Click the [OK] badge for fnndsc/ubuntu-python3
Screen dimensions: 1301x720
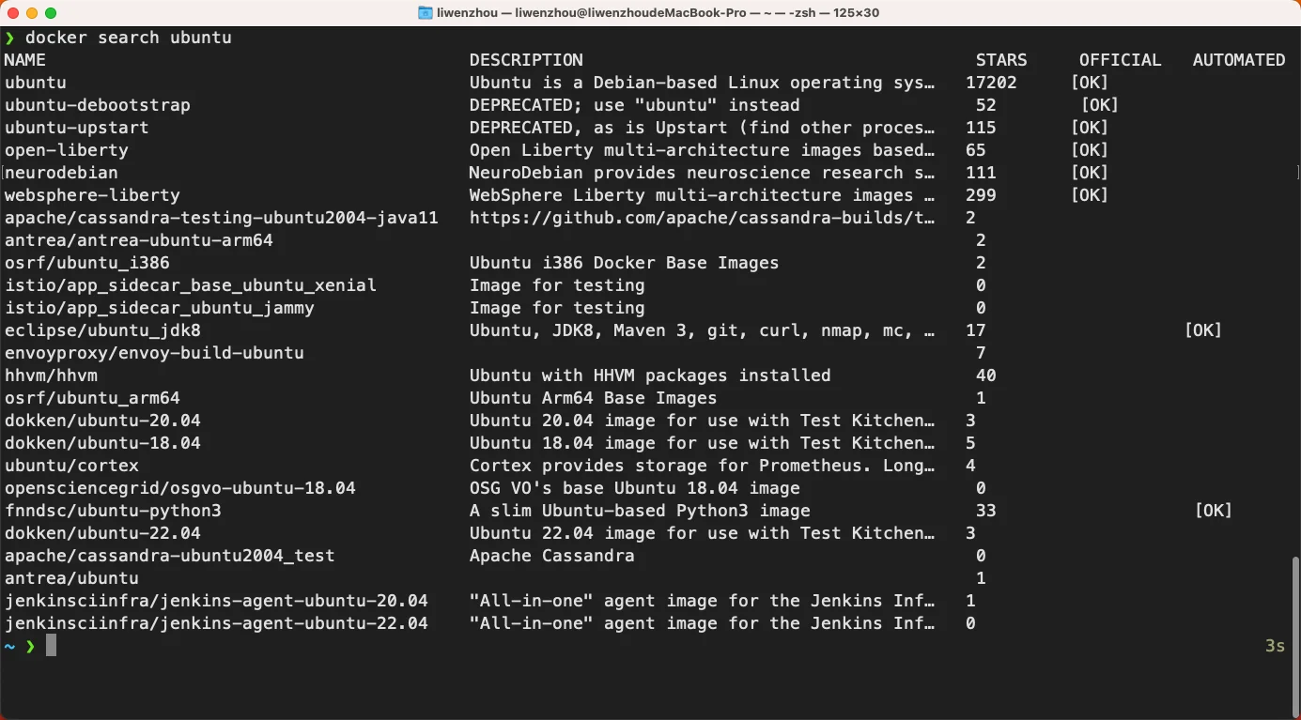[x=1216, y=511]
